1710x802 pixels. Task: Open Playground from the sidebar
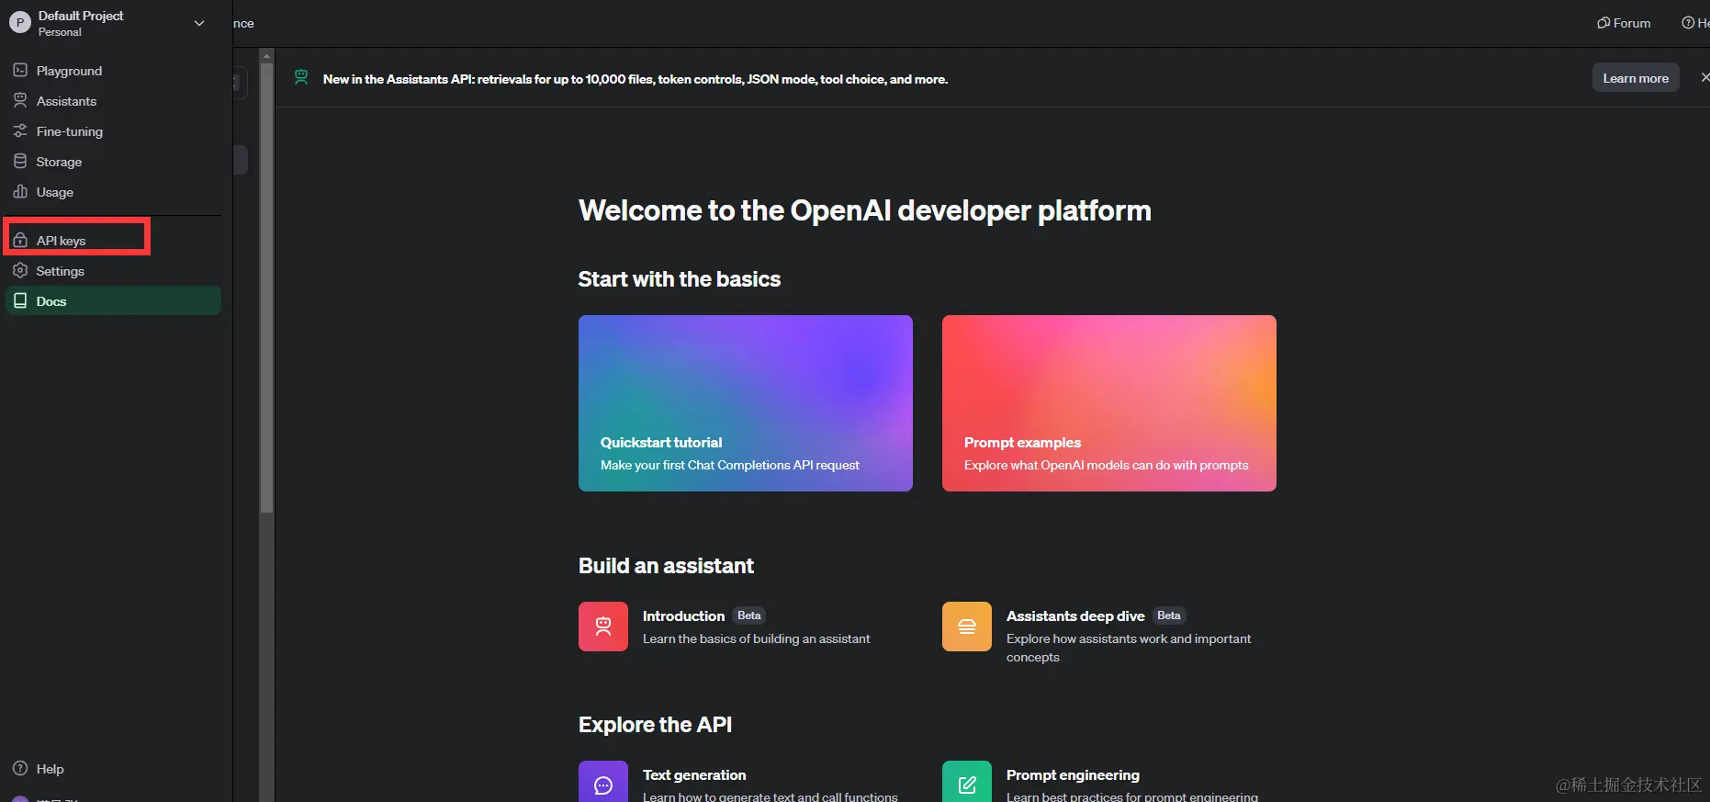113,71
